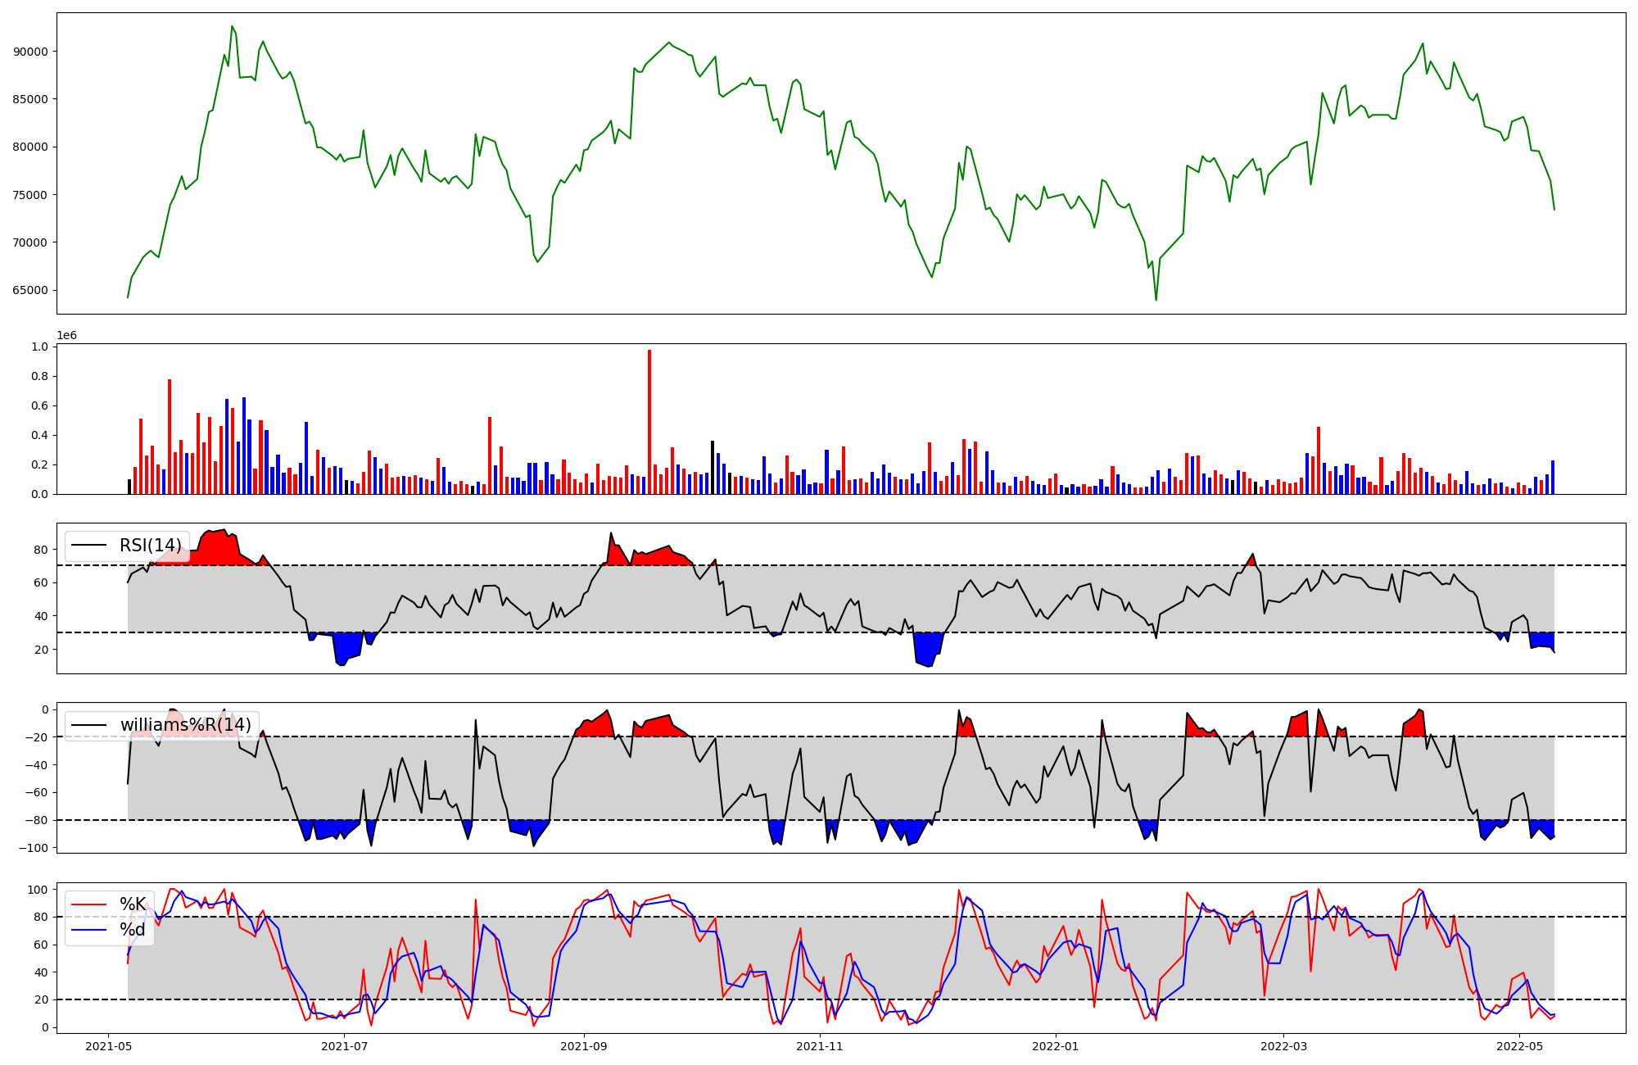Screen dimensions: 1638x1065
Task: Click the 2022-01 x-axis date label
Action: [x=1056, y=1046]
